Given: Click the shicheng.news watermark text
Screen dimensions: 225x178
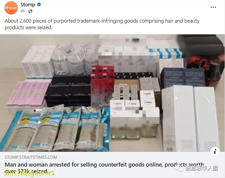Looking at the screenshot, I should (x=29, y=172).
